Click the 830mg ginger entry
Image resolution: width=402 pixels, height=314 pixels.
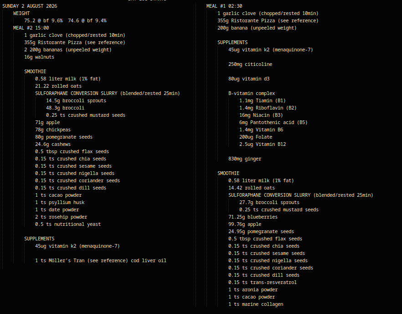tap(245, 159)
